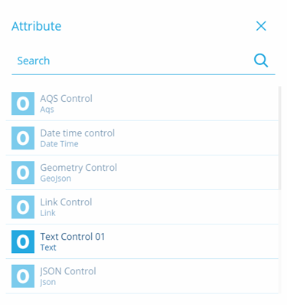Click the JSON Control icon tile
Screen dimensions: 287x305
tap(23, 276)
